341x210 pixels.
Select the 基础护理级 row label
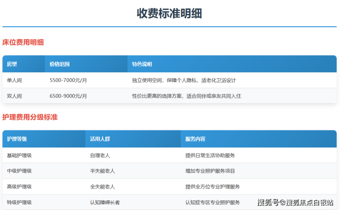tap(19, 155)
